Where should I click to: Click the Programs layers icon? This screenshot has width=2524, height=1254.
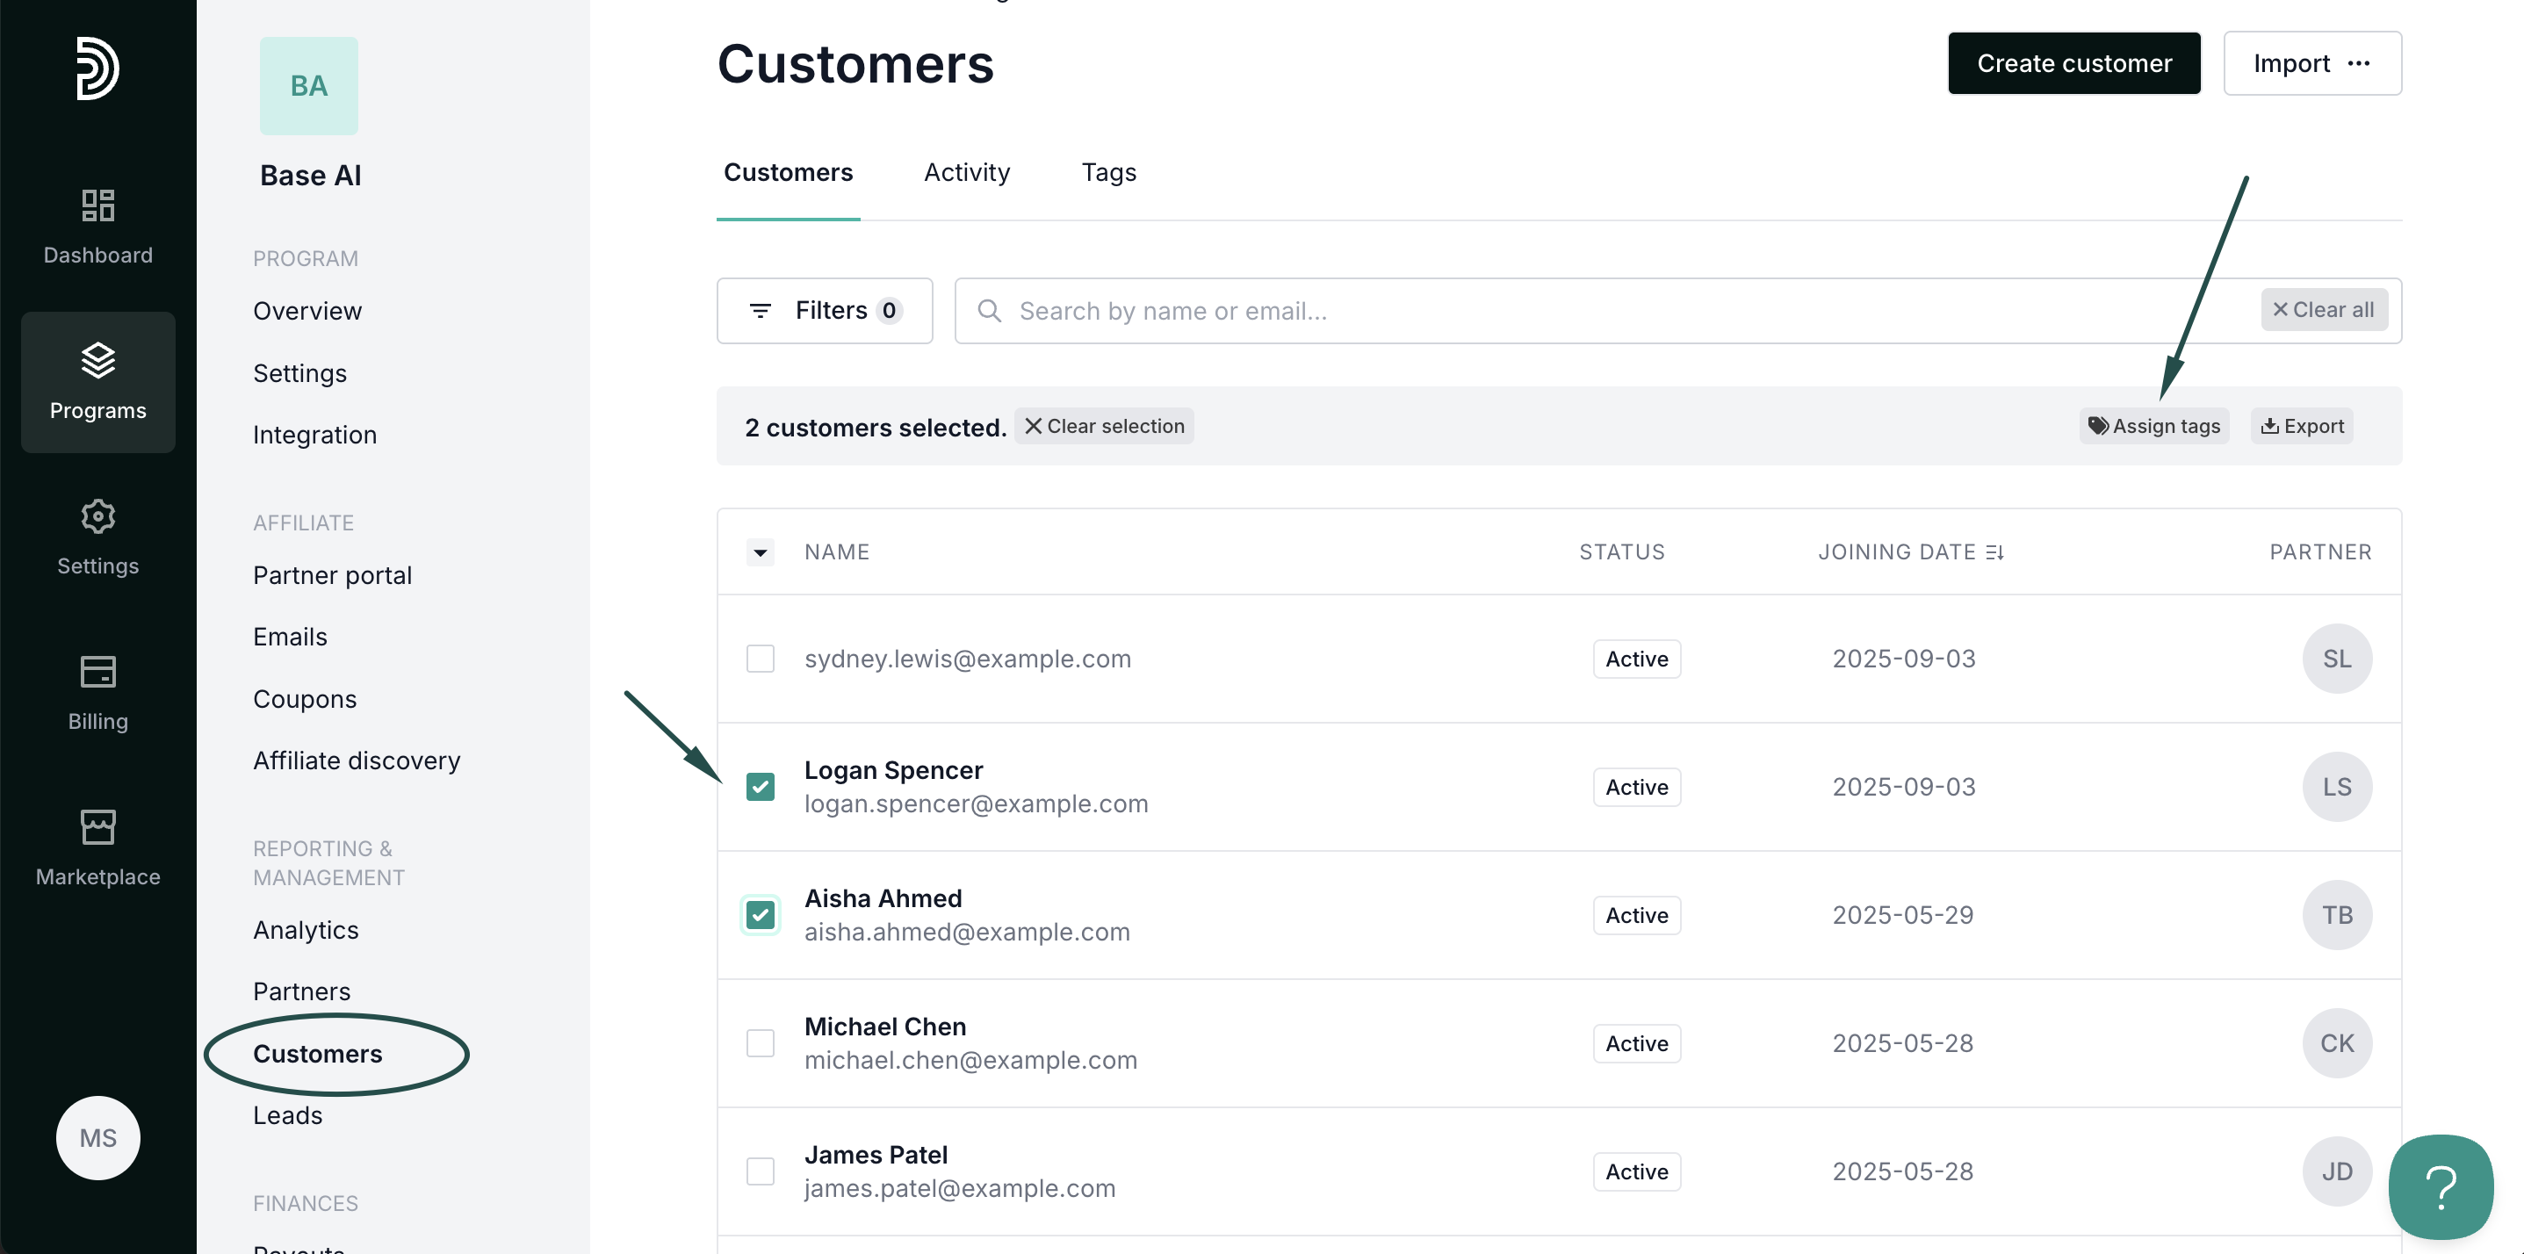(98, 359)
